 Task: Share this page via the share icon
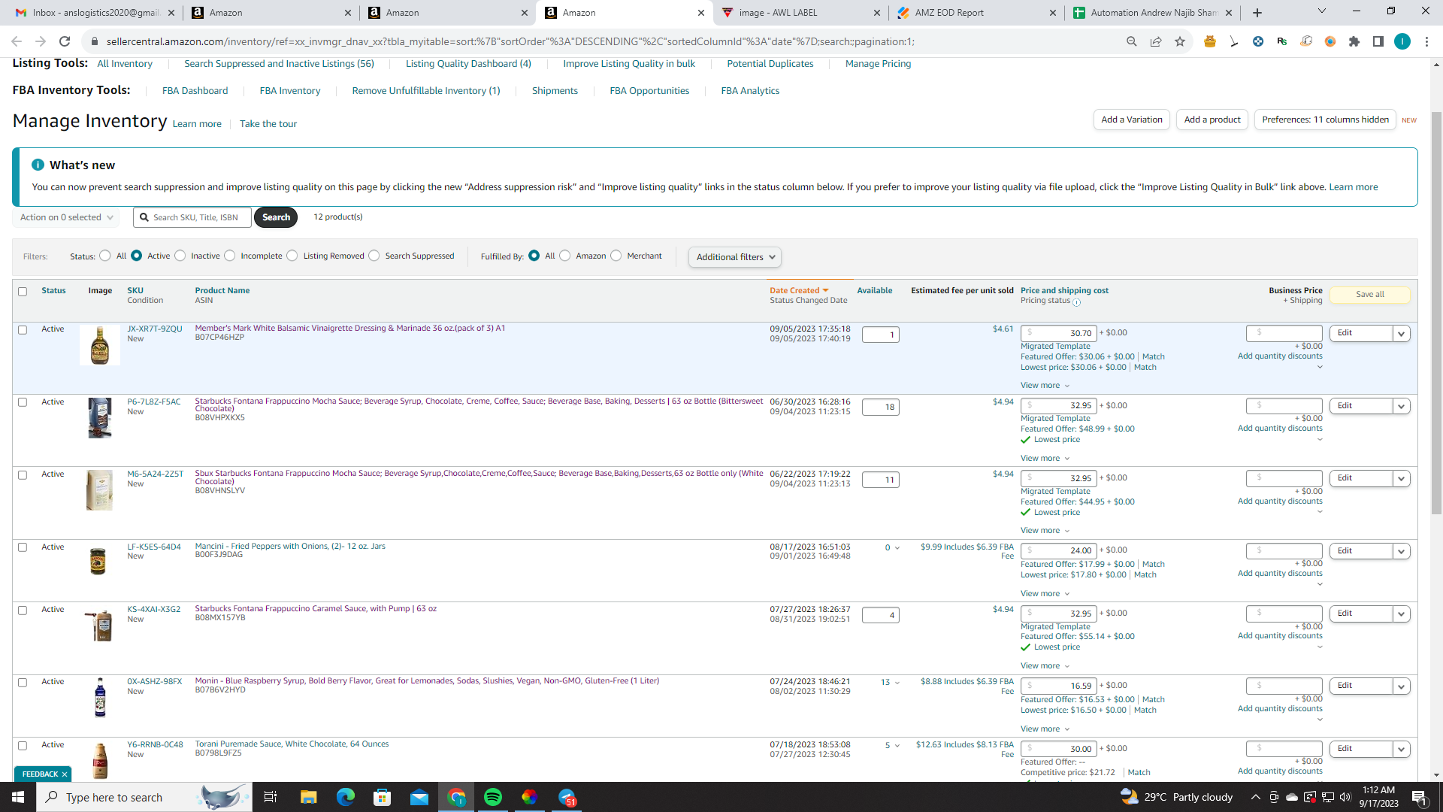coord(1156,41)
